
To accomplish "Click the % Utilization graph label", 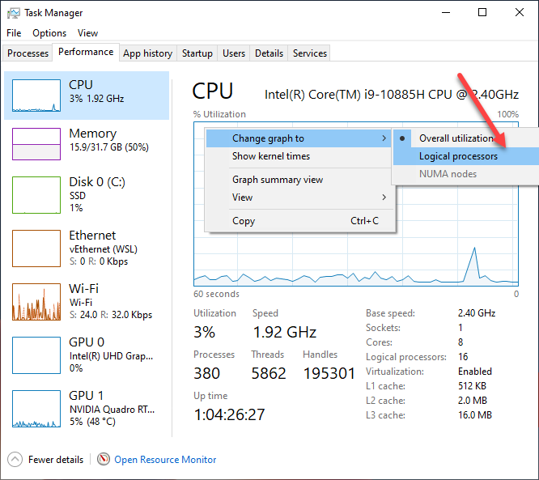I will (219, 114).
